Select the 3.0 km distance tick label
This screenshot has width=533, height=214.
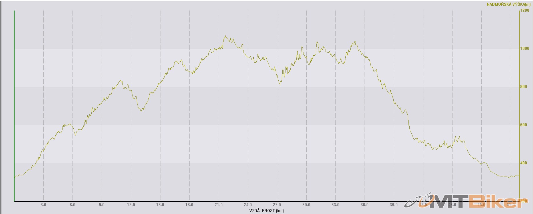(x=43, y=205)
